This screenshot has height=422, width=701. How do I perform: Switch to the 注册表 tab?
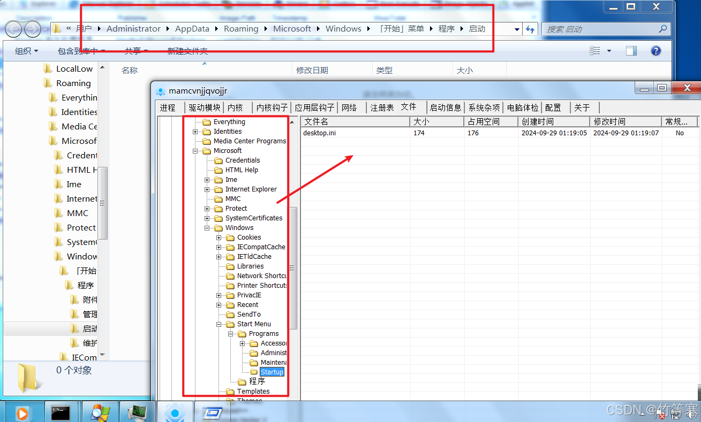382,108
